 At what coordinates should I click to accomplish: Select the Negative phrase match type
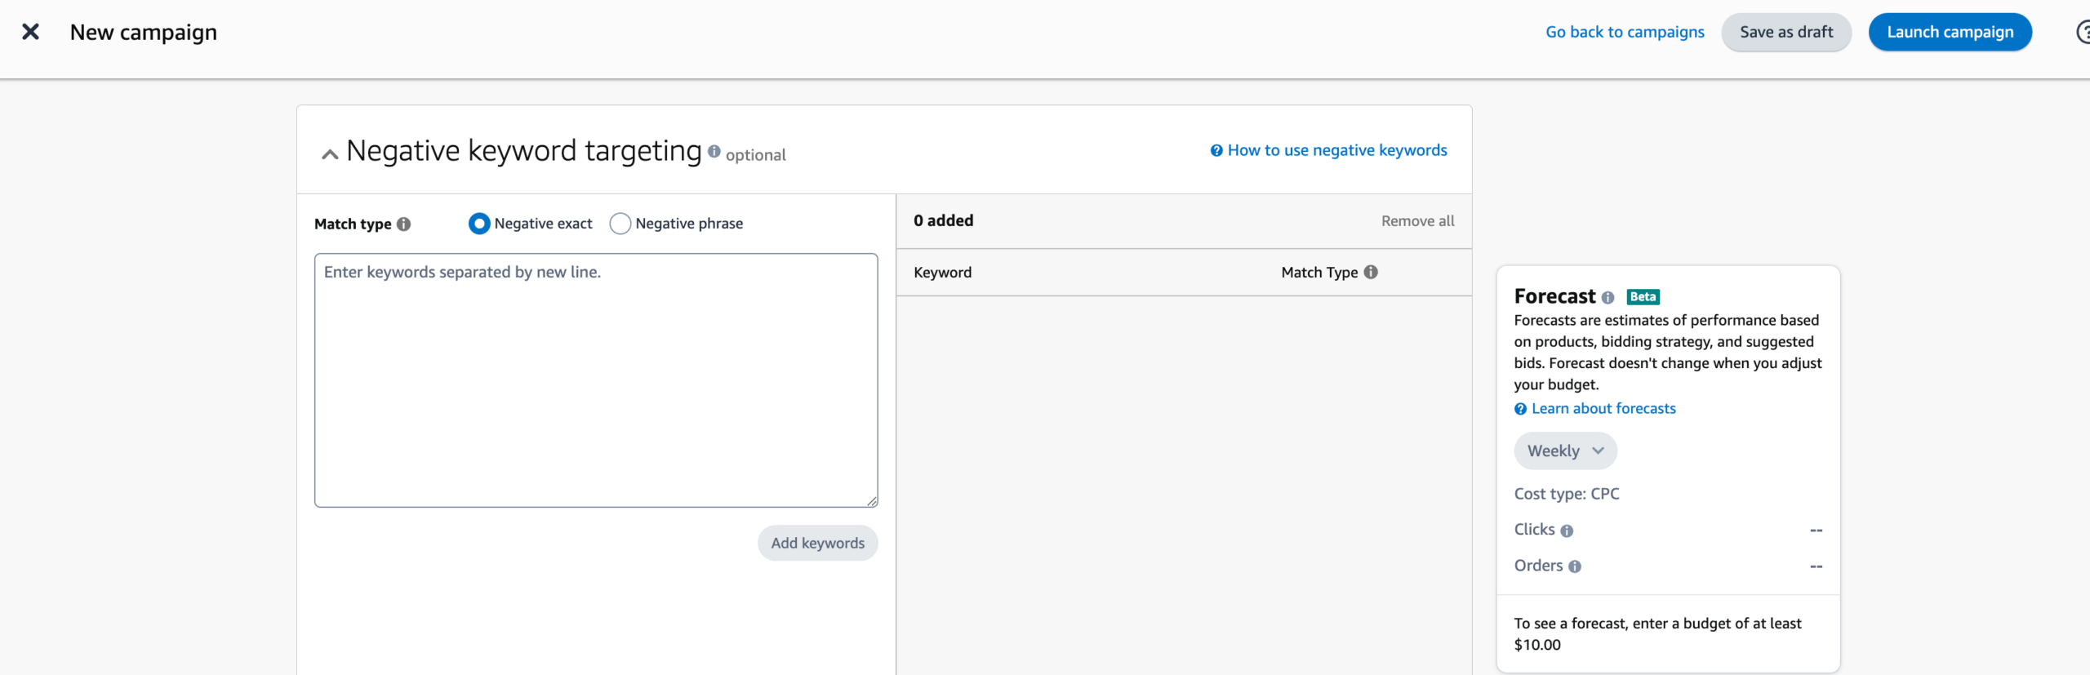pos(620,223)
